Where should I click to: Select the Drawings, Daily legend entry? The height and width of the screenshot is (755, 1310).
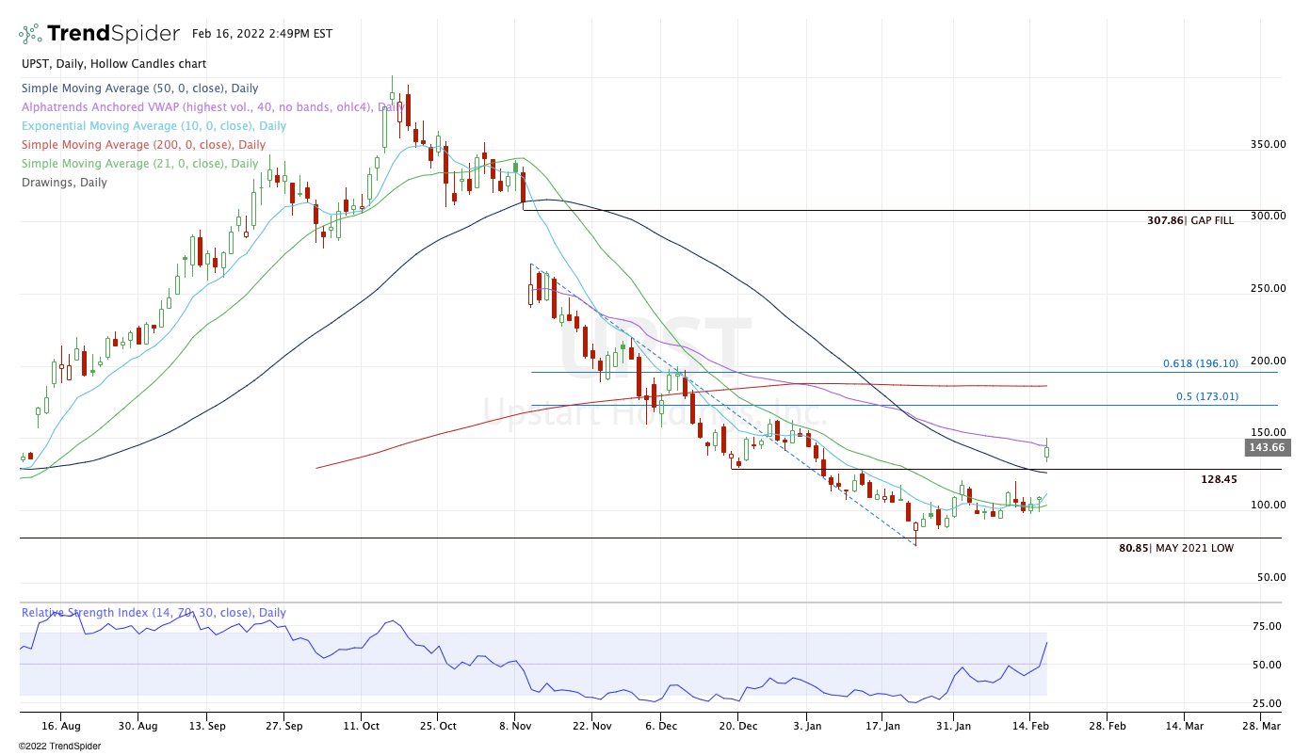64,183
